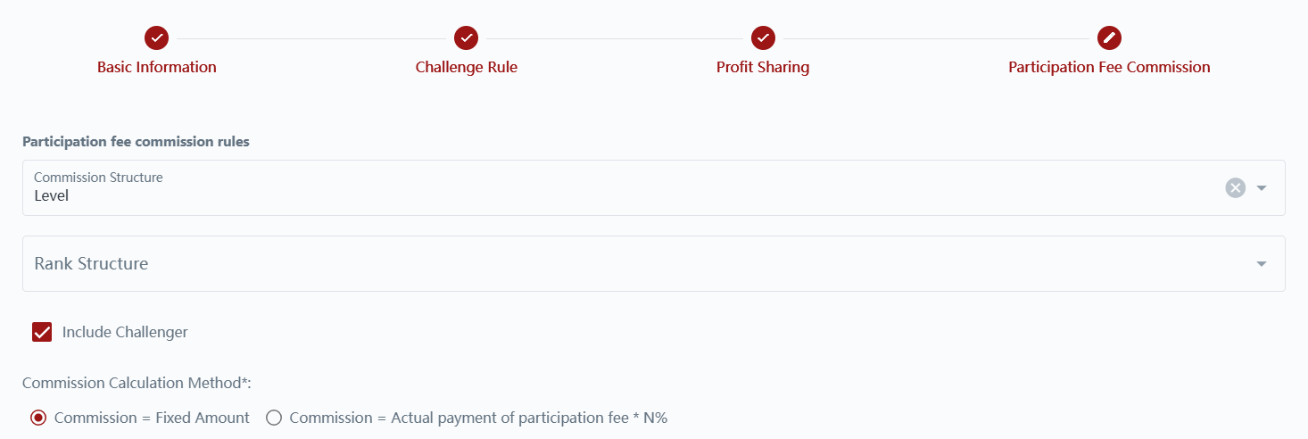
Task: Click the Challenge Rule step checkmark icon
Action: point(467,38)
